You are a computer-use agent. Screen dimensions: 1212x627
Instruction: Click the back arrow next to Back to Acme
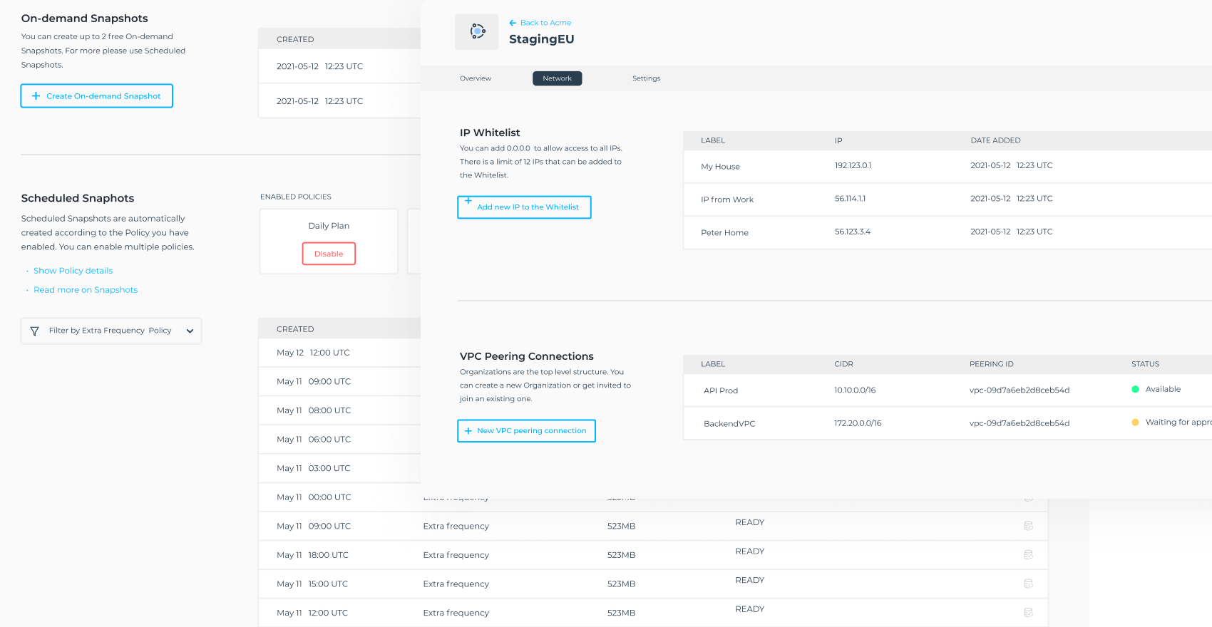[x=513, y=23]
